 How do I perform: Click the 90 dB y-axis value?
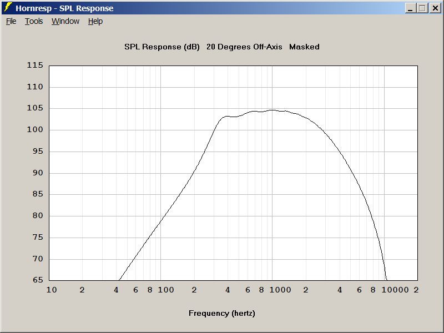pyautogui.click(x=38, y=173)
